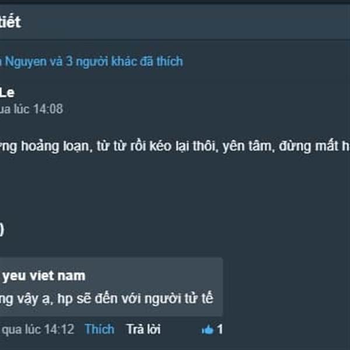Open the poster name ending in "Le"

(7, 93)
